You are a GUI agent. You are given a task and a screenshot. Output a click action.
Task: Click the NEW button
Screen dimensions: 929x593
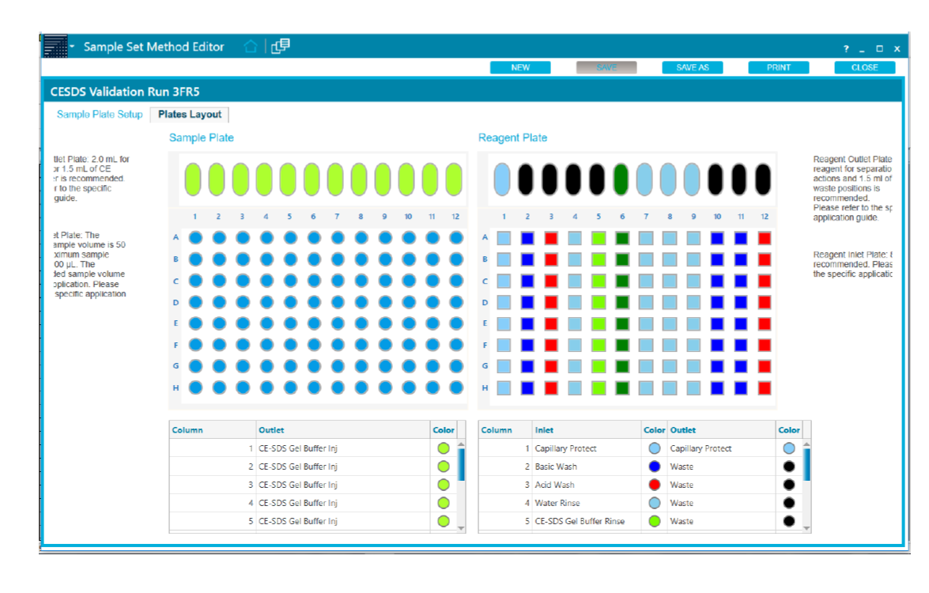520,68
